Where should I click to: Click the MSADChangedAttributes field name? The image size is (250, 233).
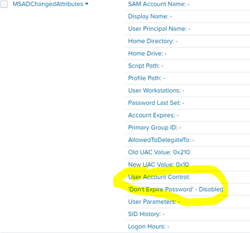click(48, 4)
